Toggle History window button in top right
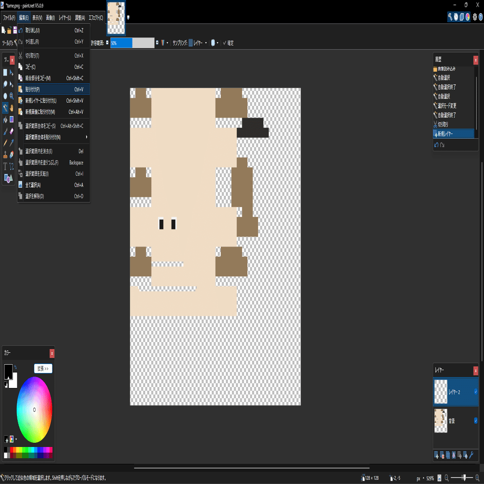 click(x=456, y=17)
